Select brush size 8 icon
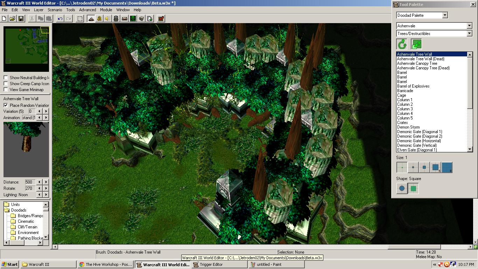 click(447, 167)
